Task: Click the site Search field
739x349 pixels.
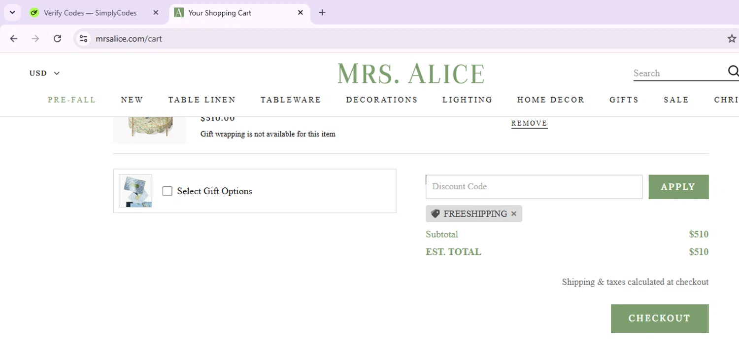Action: pyautogui.click(x=679, y=73)
